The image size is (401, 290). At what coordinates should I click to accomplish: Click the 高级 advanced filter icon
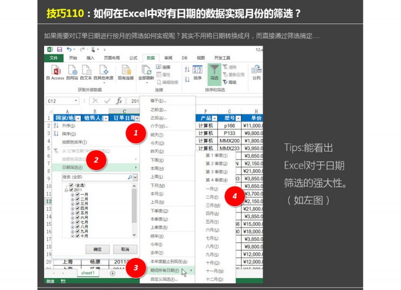(x=225, y=82)
